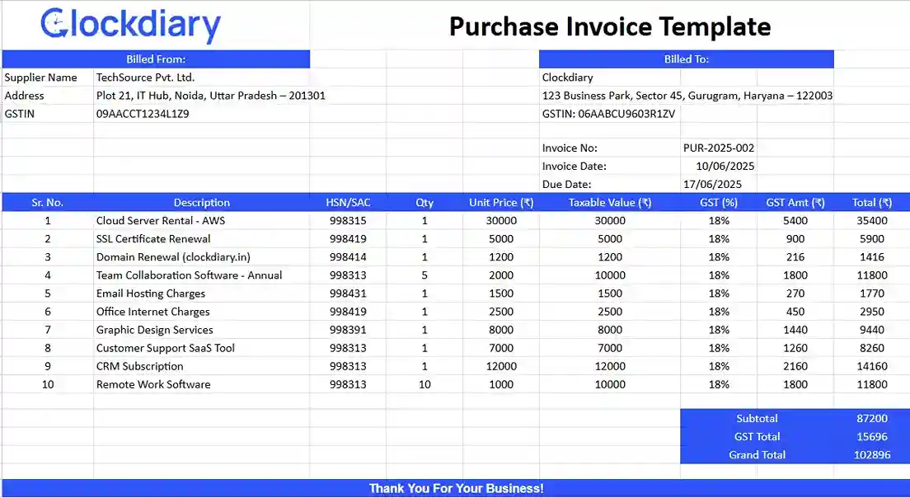
Task: Select GST amount 5400
Action: (x=795, y=221)
